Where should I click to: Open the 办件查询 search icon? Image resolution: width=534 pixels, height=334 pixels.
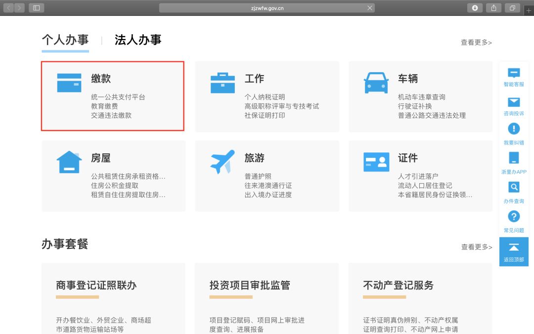[x=514, y=187]
